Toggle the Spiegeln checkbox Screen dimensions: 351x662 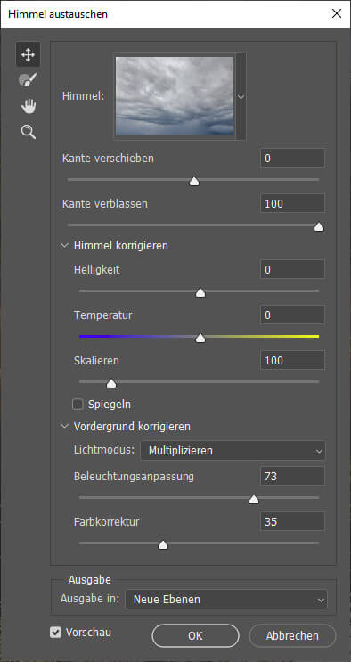(x=78, y=405)
